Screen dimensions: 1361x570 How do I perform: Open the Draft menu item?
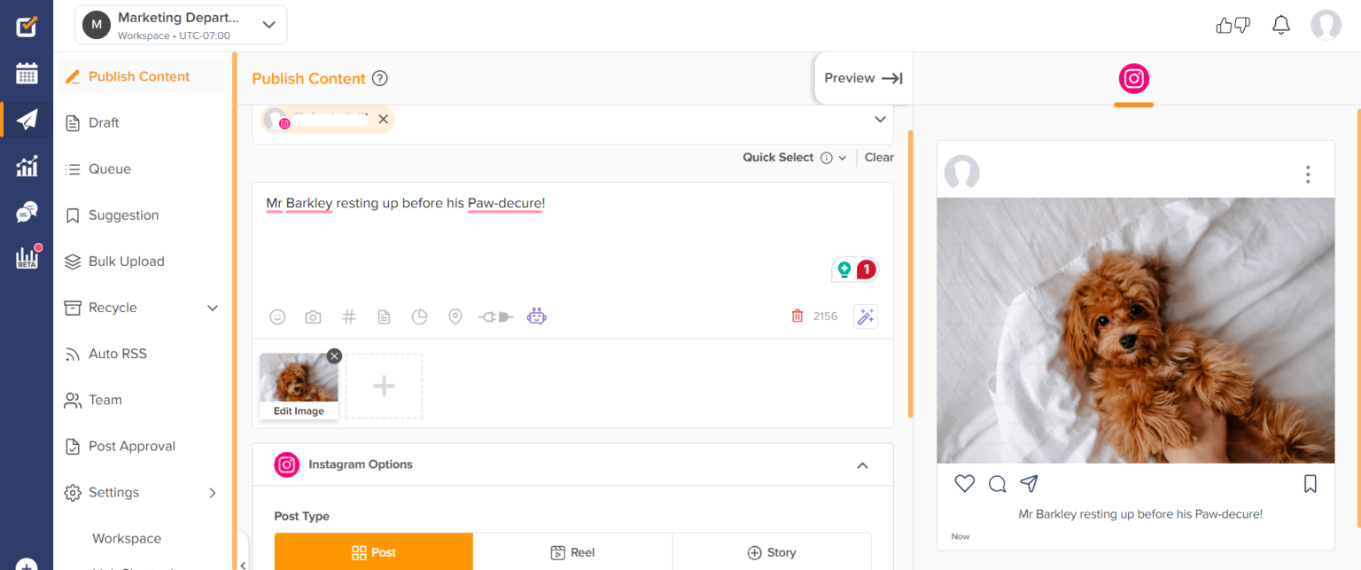104,123
